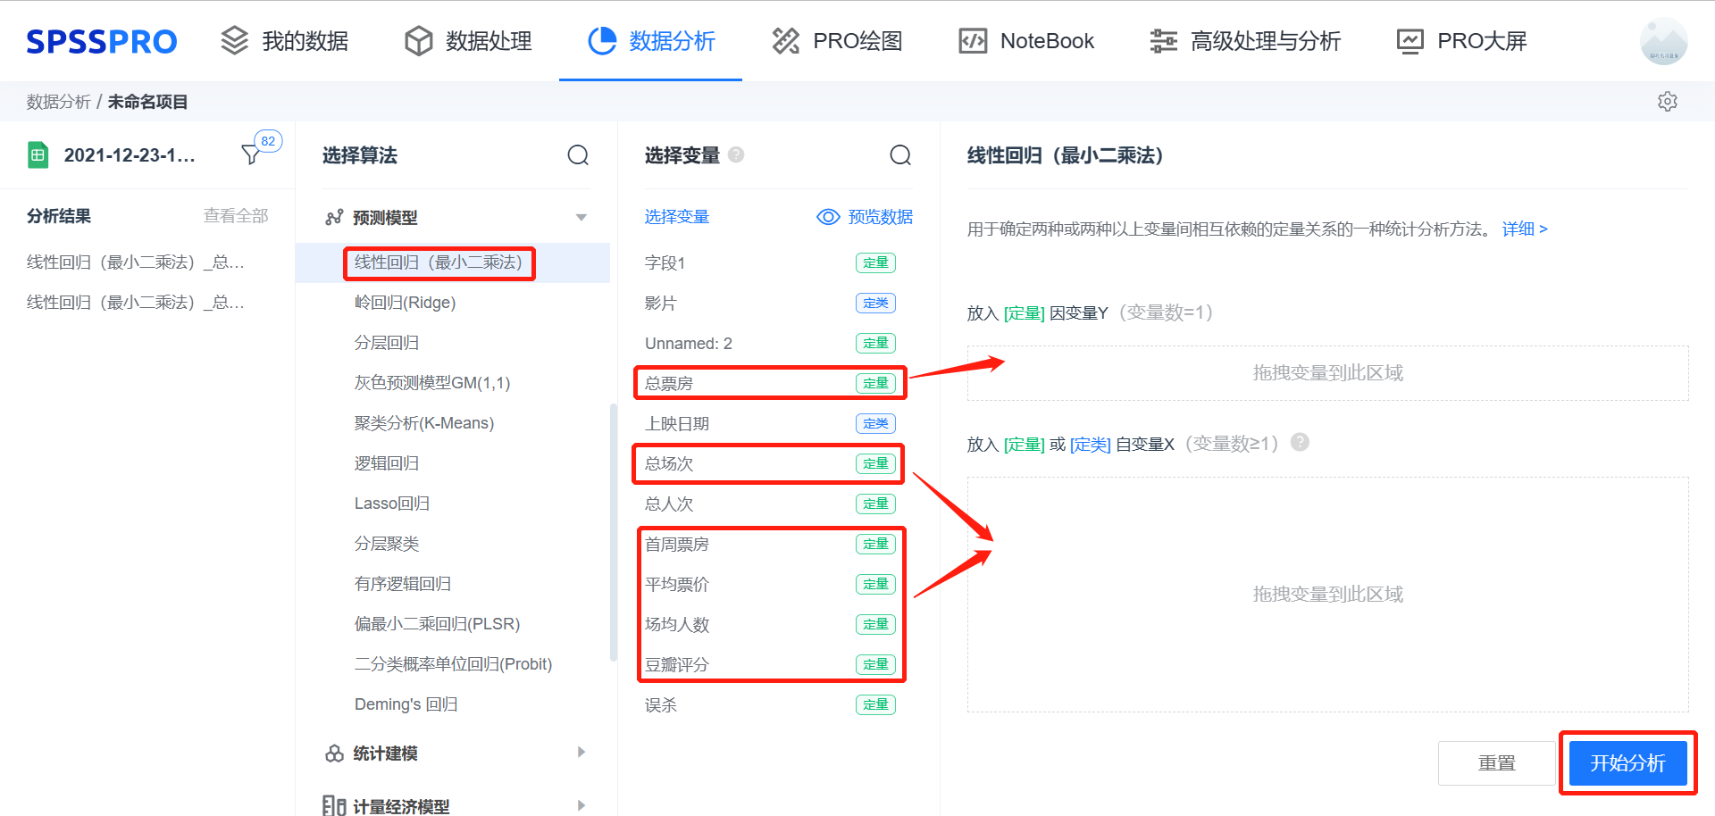Image resolution: width=1715 pixels, height=816 pixels.
Task: Open the 我的数据 tab
Action: pyautogui.click(x=285, y=41)
